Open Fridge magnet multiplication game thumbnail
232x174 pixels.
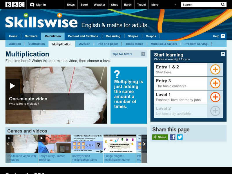[120, 144]
